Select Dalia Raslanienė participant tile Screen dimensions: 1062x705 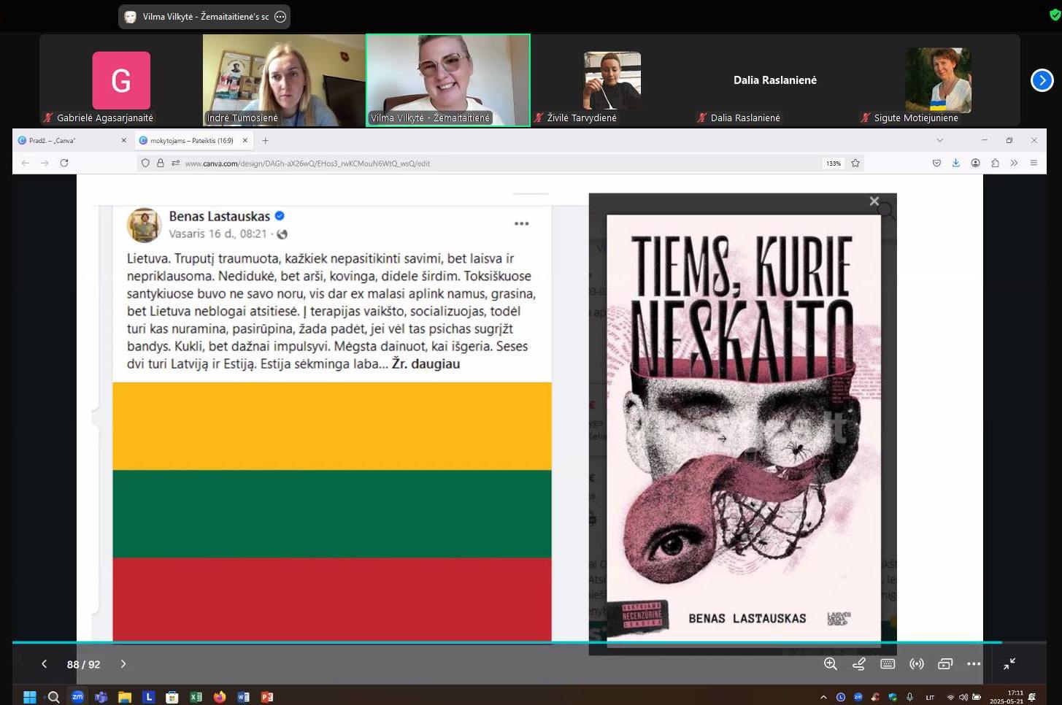pyautogui.click(x=775, y=80)
